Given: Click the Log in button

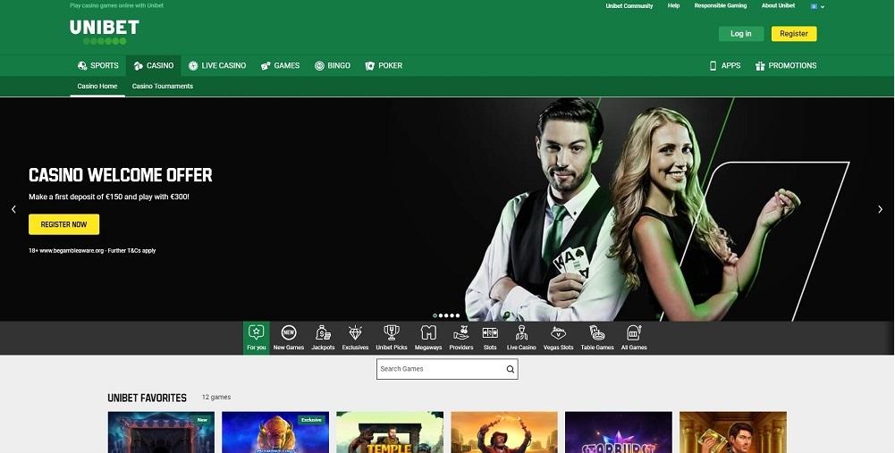Looking at the screenshot, I should pyautogui.click(x=741, y=34).
